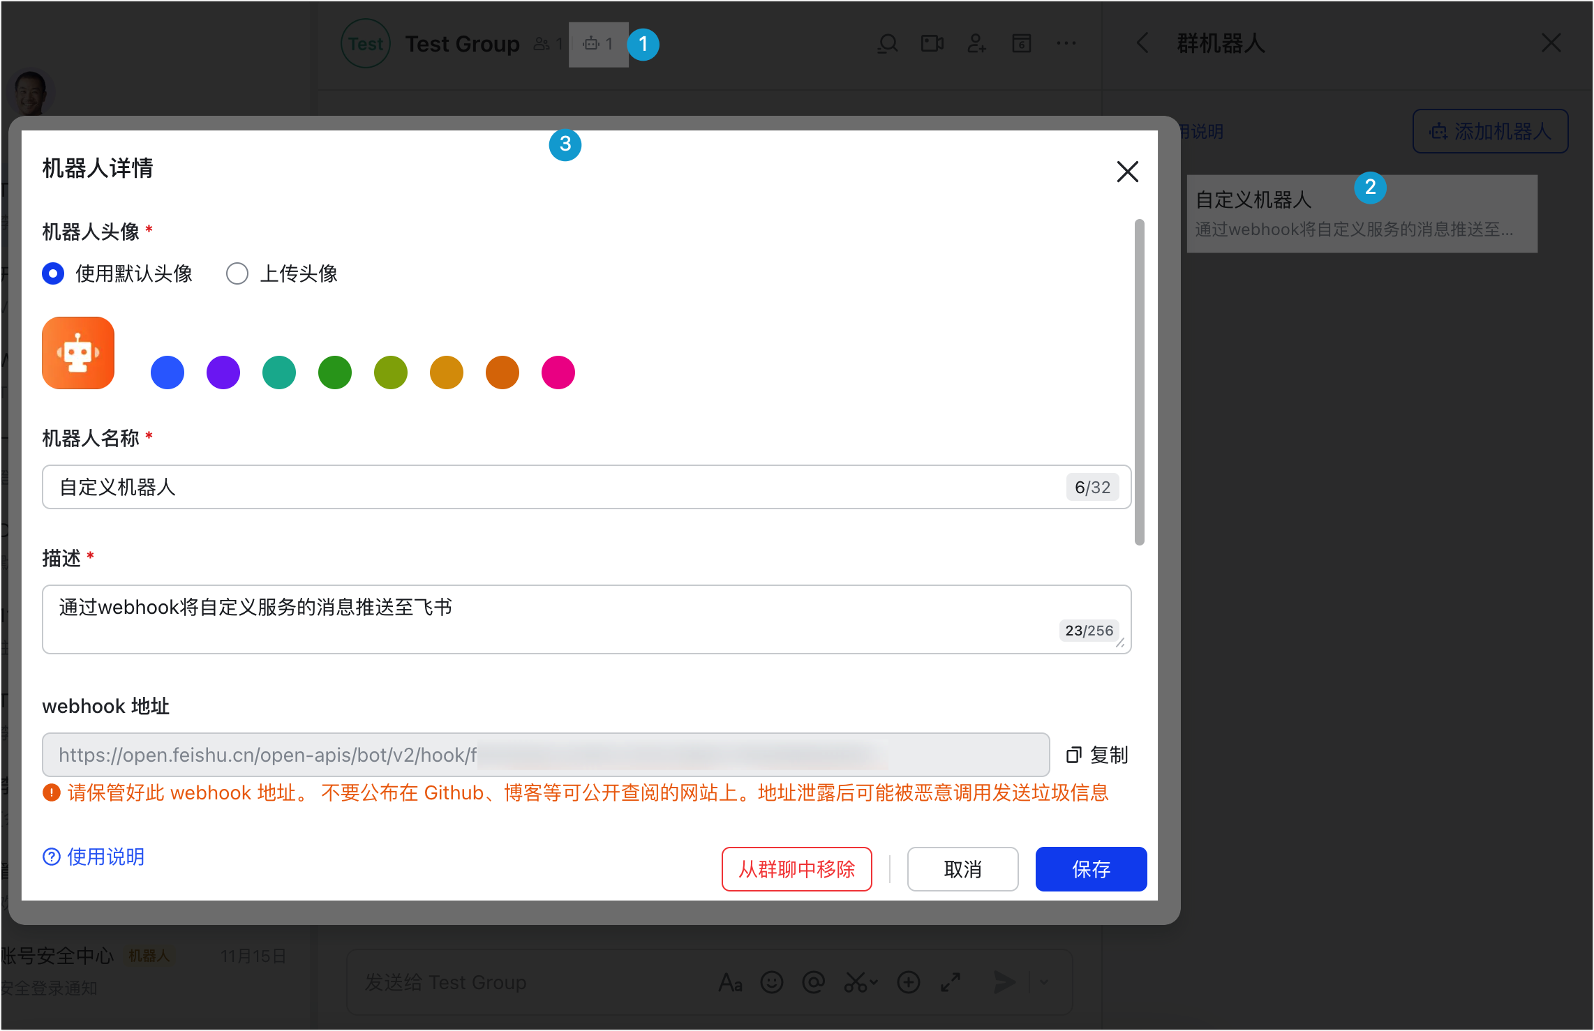The height and width of the screenshot is (1031, 1594).
Task: Open the group bots count icon in header
Action: (598, 44)
